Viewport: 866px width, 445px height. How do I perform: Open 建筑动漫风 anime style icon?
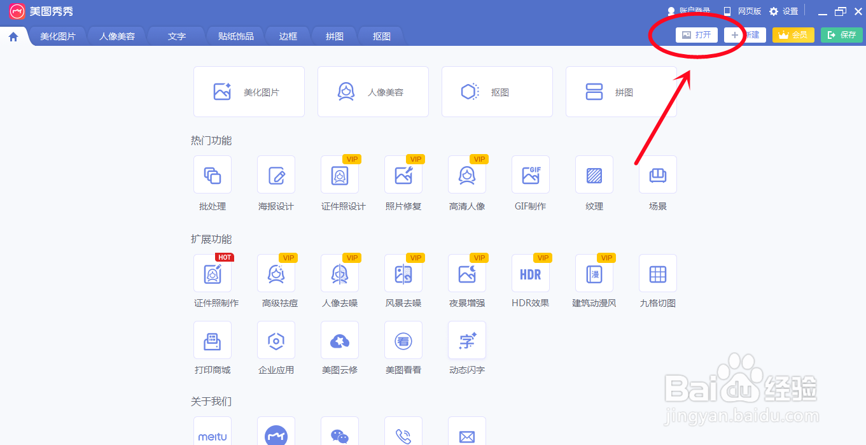tap(594, 273)
